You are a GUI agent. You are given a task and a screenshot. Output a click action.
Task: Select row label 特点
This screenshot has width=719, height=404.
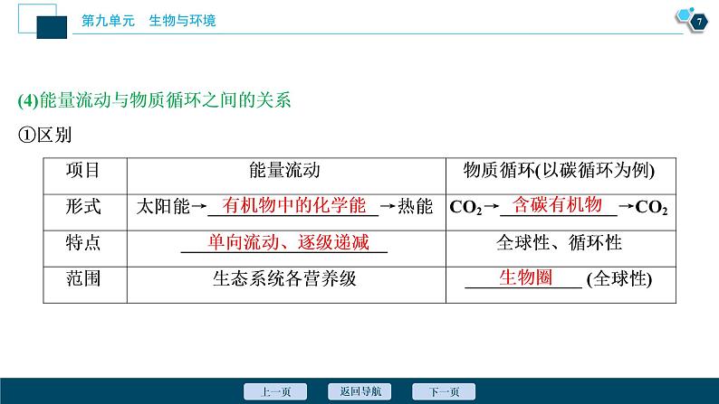tap(82, 242)
